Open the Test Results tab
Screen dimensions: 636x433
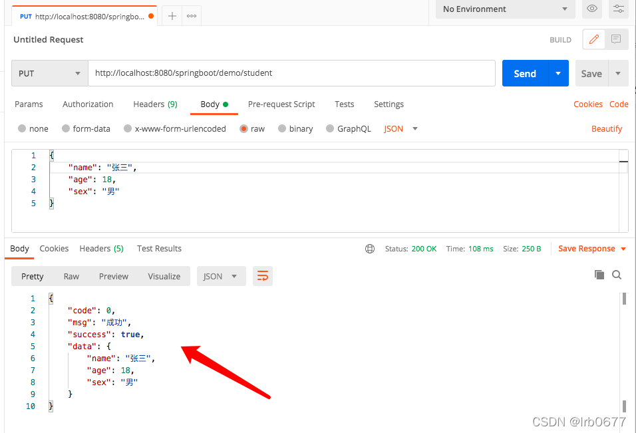click(x=159, y=249)
